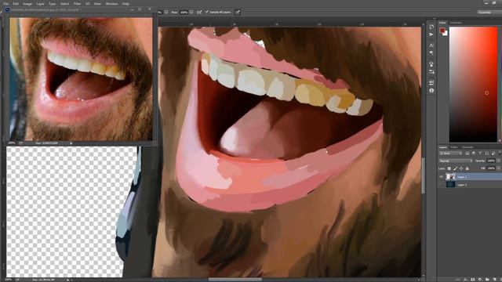Open the Fill slider dropdown arrow

click(x=499, y=168)
